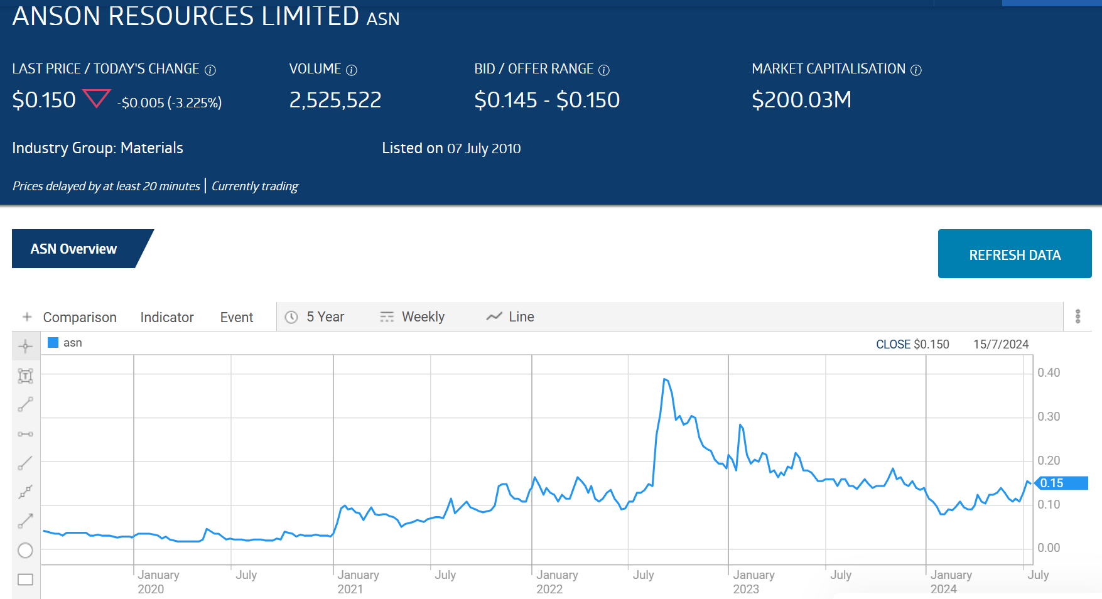Click the January 2023 axis label

[x=754, y=581]
